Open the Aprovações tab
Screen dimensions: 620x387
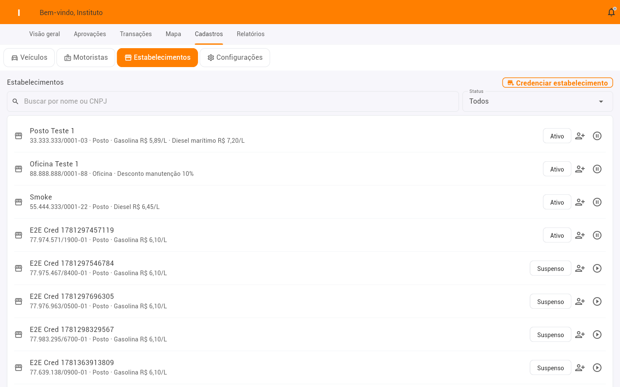click(x=90, y=34)
